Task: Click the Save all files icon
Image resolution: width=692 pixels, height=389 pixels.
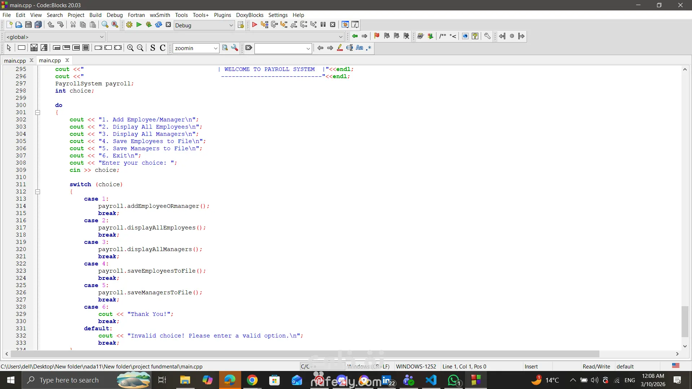Action: (38, 25)
